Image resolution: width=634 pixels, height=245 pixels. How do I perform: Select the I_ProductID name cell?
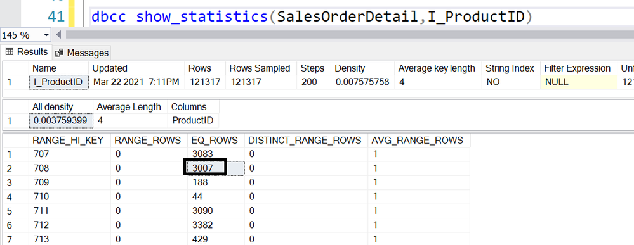(58, 82)
